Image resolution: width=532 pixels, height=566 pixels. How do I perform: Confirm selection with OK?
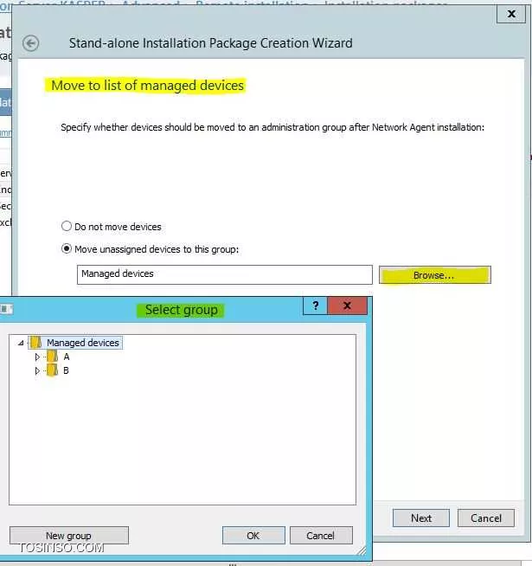(253, 536)
